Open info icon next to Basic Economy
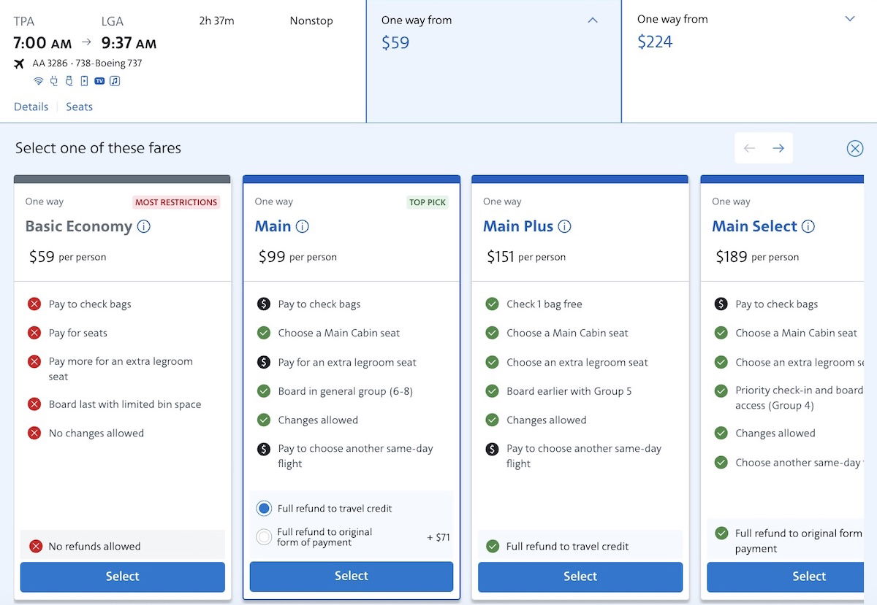Screen dimensions: 877x605 tap(144, 226)
